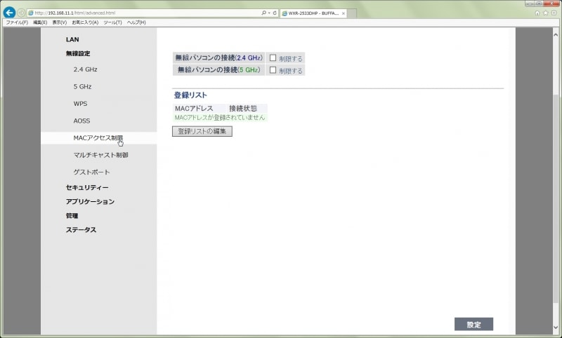The height and width of the screenshot is (338, 562).
Task: Click the browser forward arrow button
Action: pyautogui.click(x=22, y=13)
